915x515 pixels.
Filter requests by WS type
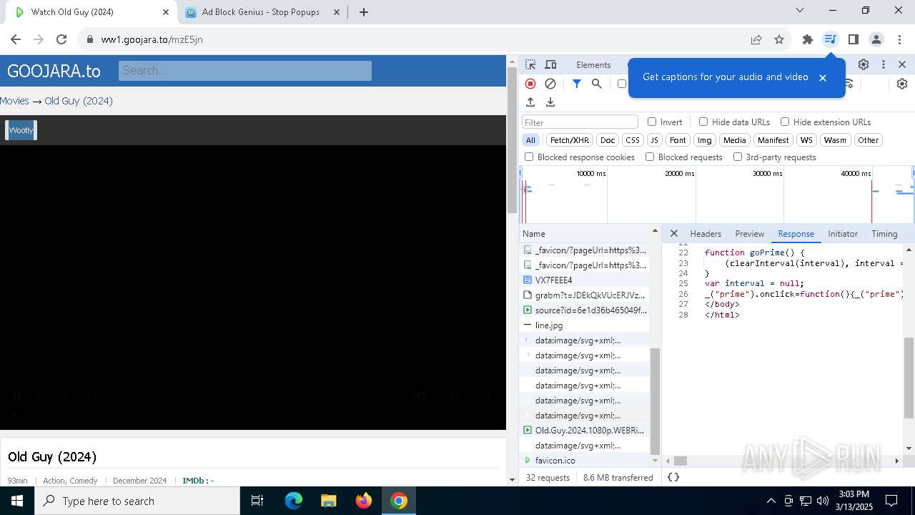point(806,140)
